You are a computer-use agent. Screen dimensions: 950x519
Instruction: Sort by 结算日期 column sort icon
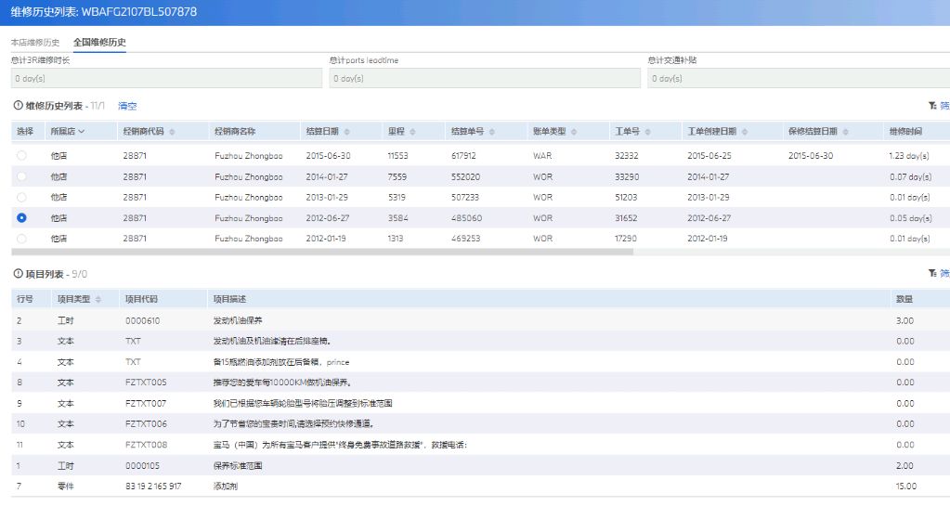click(x=346, y=132)
